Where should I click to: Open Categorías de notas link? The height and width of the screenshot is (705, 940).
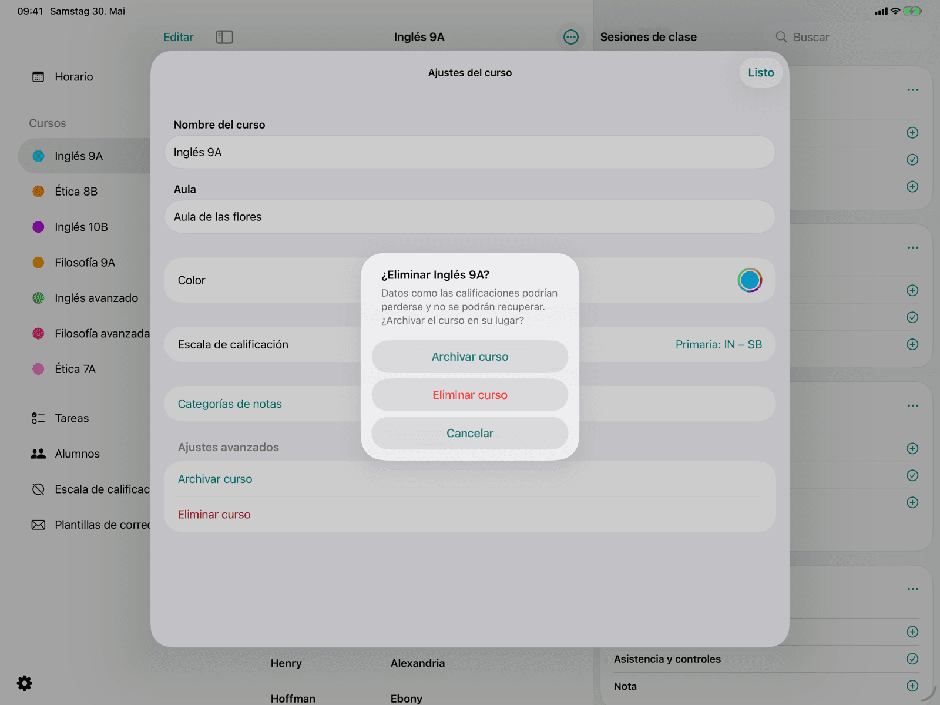coord(230,404)
